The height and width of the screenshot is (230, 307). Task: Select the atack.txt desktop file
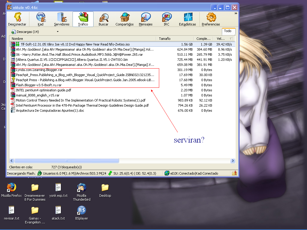tap(58, 213)
